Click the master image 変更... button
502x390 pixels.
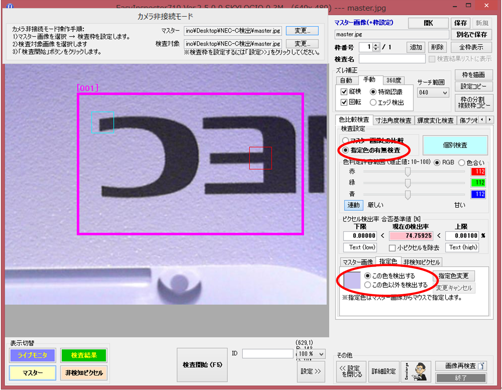[x=302, y=31]
